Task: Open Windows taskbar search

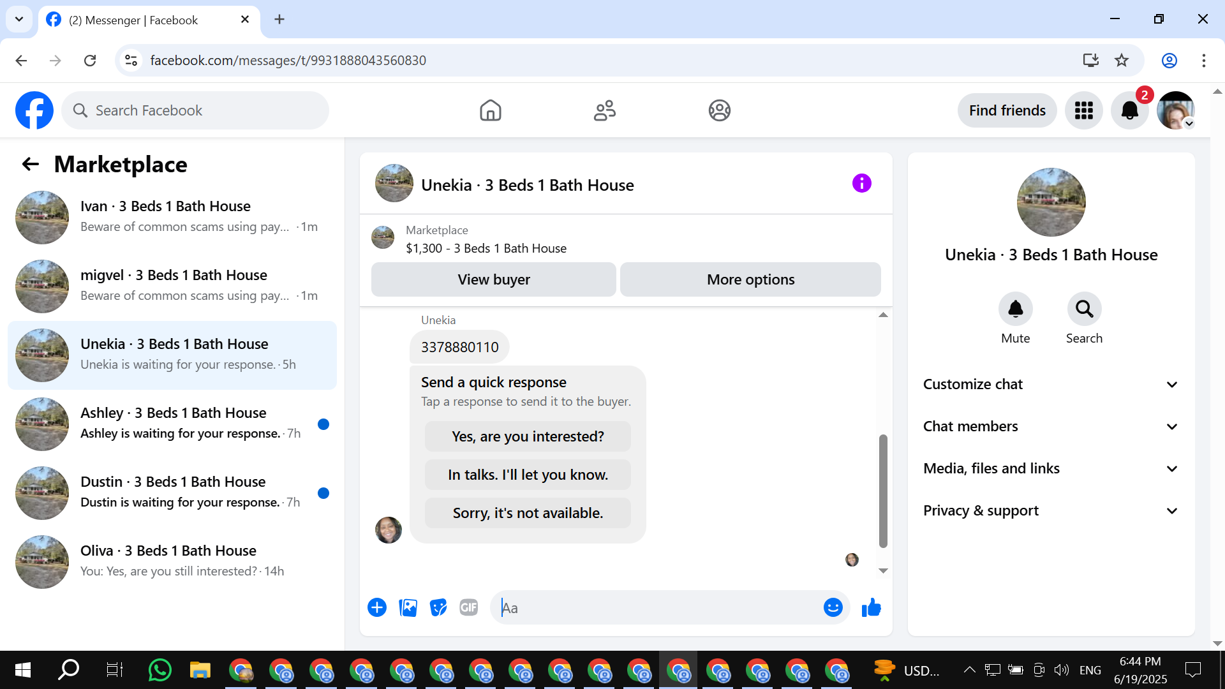Action: point(69,670)
